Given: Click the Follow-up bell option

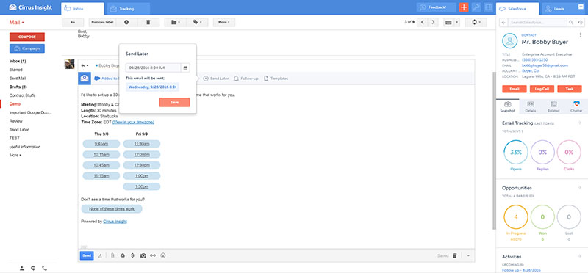Looking at the screenshot, I should pyautogui.click(x=247, y=79).
